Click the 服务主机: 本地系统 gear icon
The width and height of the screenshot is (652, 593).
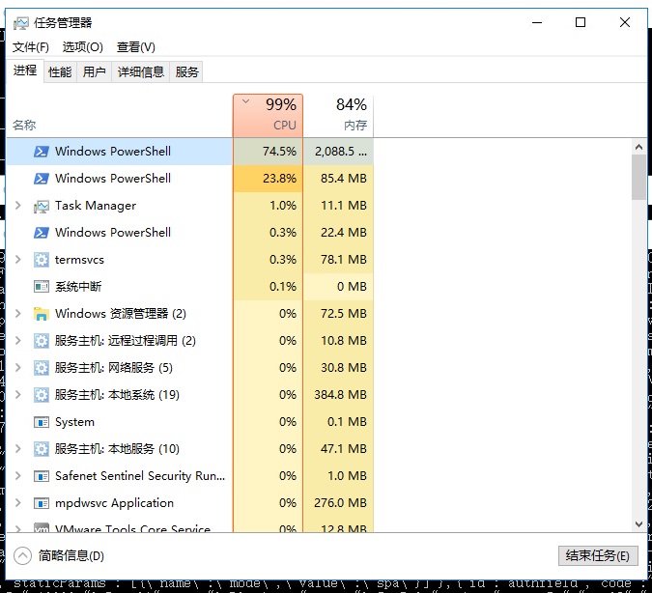click(x=41, y=395)
